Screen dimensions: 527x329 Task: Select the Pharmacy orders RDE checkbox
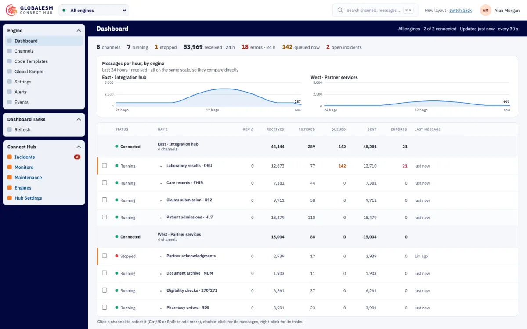tap(105, 307)
